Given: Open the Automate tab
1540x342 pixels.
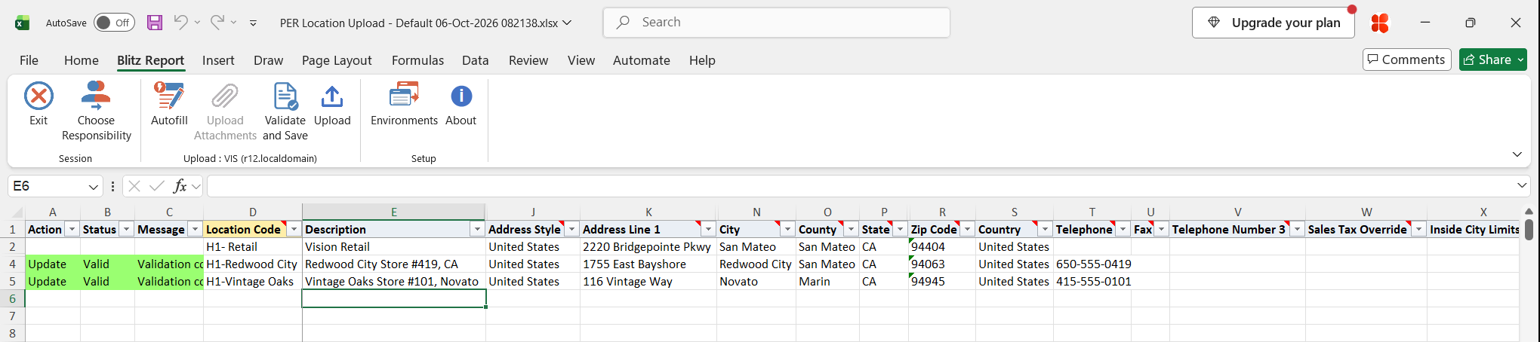Looking at the screenshot, I should pyautogui.click(x=642, y=60).
